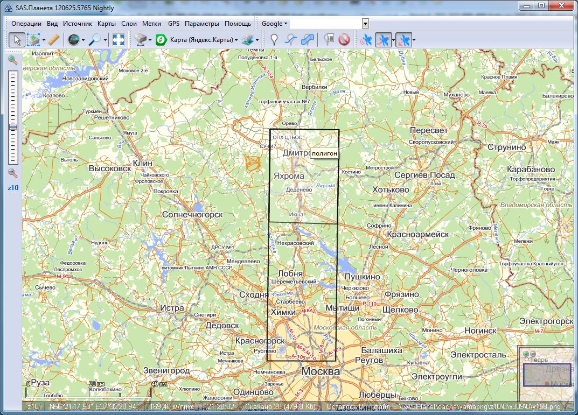
Task: Click the zoom level slider handle
Action: pos(12,128)
